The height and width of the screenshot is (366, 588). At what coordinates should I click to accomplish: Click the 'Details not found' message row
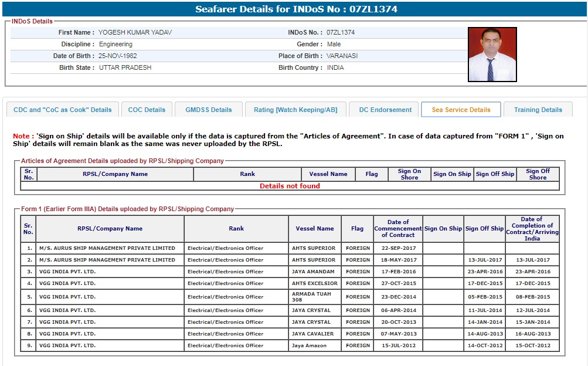[x=290, y=186]
